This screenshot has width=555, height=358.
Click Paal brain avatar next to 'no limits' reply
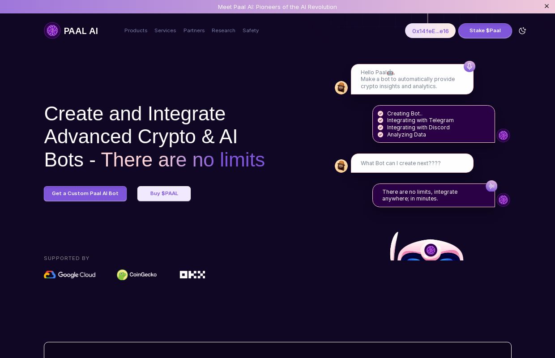point(504,200)
